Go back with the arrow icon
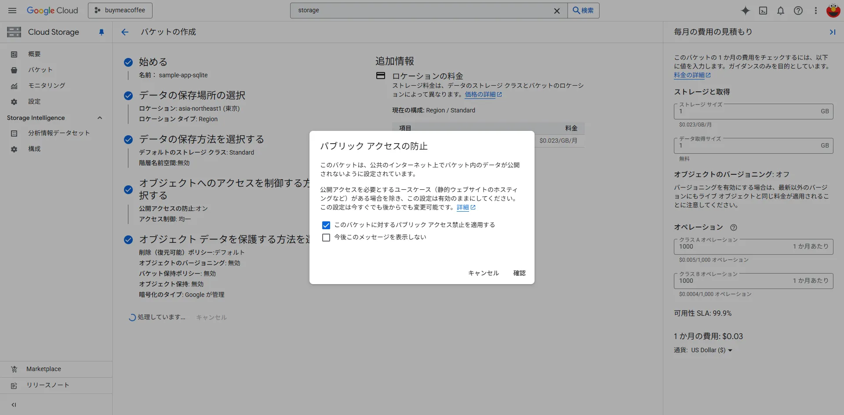844x415 pixels. tap(125, 32)
